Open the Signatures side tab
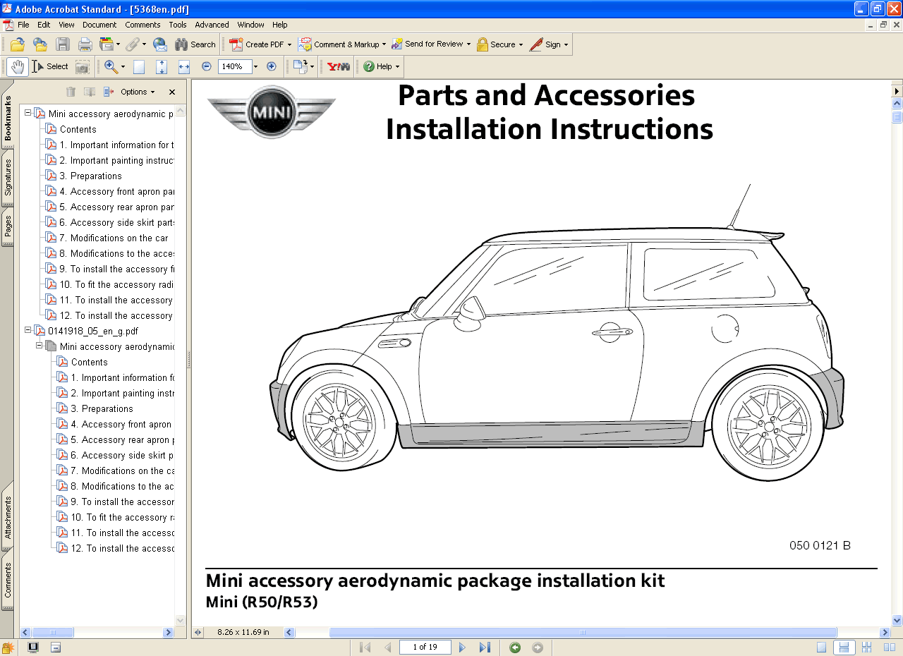The width and height of the screenshot is (903, 656). click(x=8, y=177)
